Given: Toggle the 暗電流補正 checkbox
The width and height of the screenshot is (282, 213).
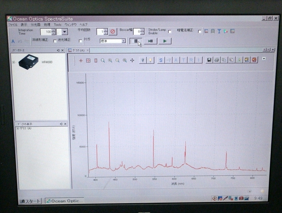Looking at the screenshot, I should tap(200, 31).
